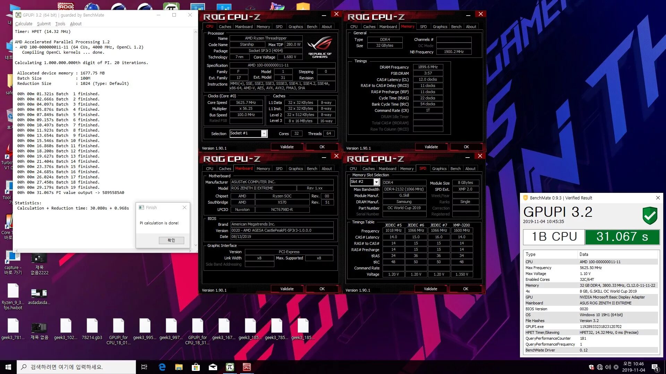The image size is (666, 374).
Task: Click the green verified shield icon
Action: pos(650,216)
